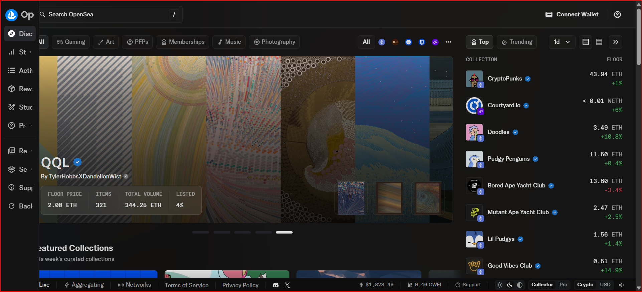Click the Aggregating status item

[x=84, y=285]
